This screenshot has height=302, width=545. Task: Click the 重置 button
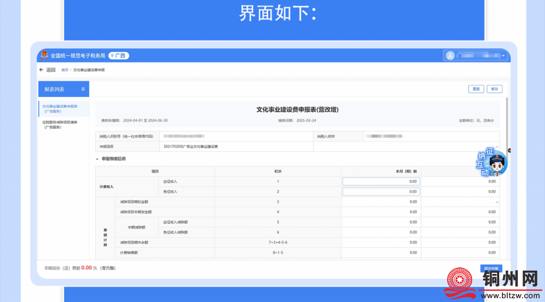(476, 89)
